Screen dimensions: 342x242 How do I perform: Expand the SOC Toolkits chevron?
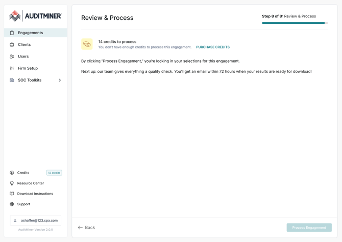[60, 80]
